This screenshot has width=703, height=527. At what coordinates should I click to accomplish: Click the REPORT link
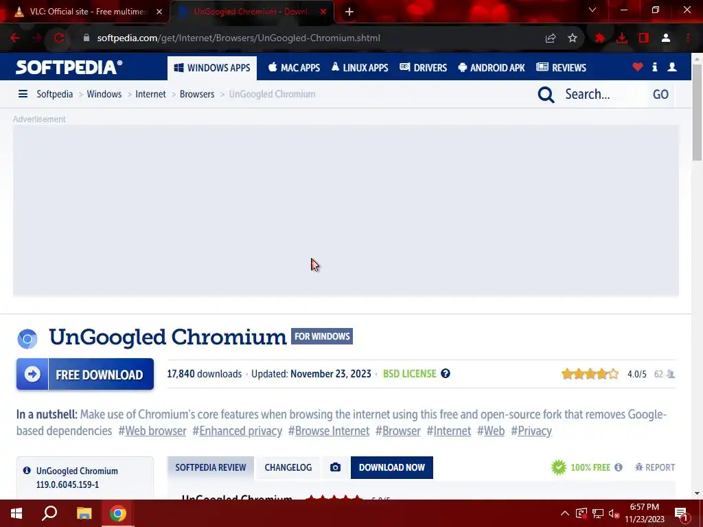tap(655, 467)
